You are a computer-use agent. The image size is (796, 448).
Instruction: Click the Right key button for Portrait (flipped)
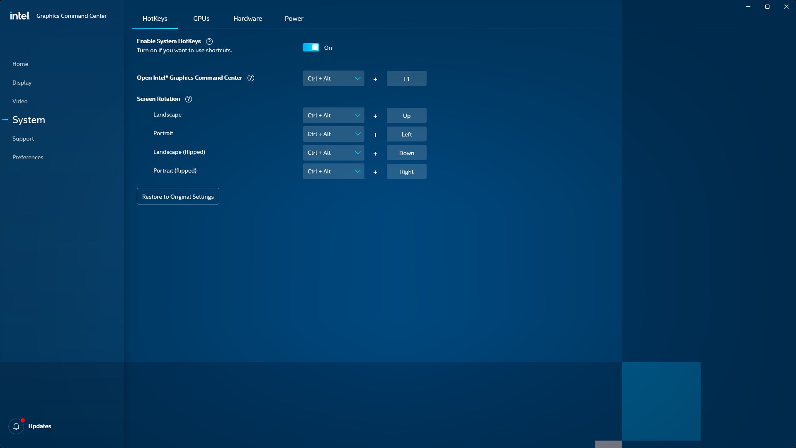(406, 171)
